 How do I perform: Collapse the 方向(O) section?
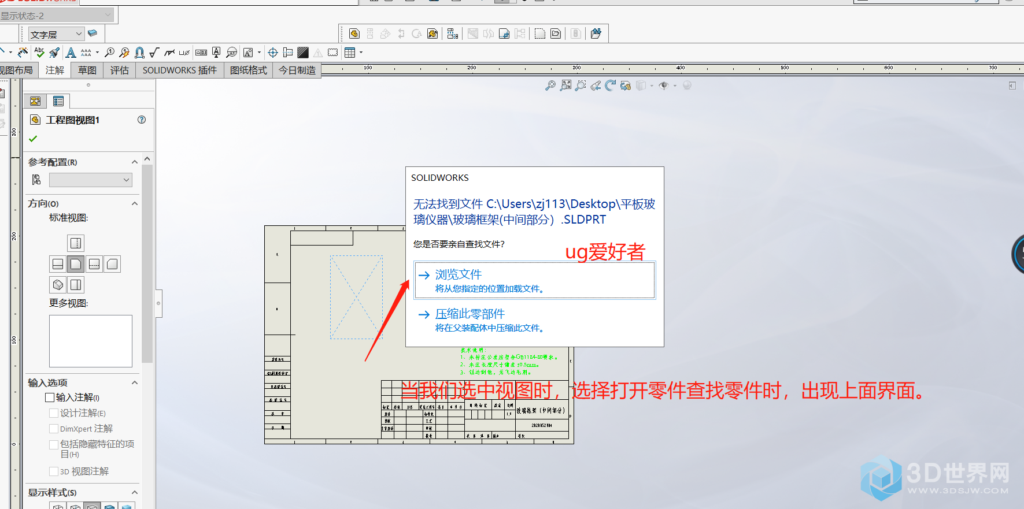coord(135,203)
